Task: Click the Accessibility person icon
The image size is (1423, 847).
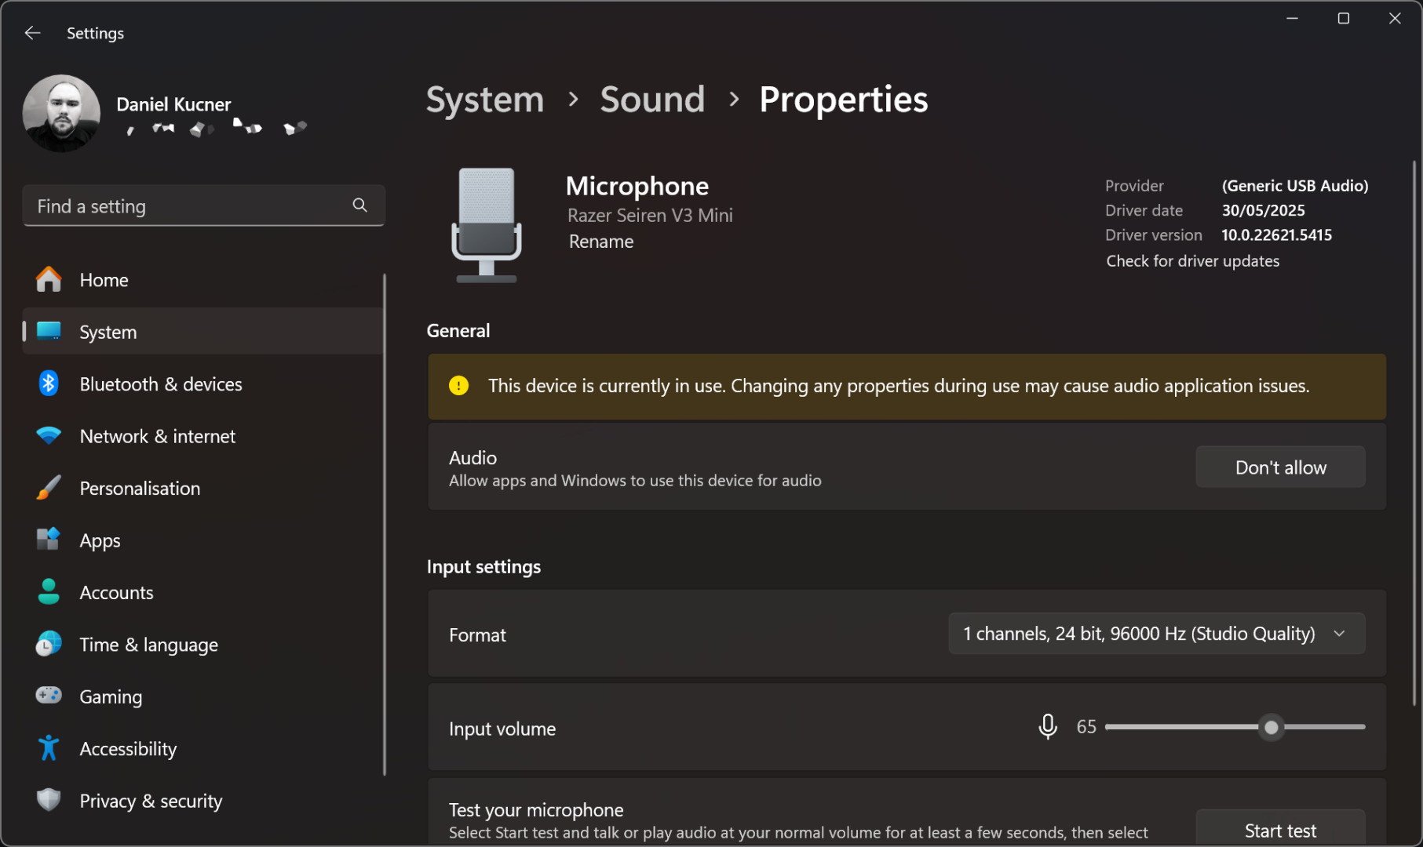Action: (49, 748)
